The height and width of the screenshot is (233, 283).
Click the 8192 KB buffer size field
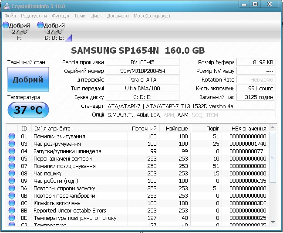[256, 62]
